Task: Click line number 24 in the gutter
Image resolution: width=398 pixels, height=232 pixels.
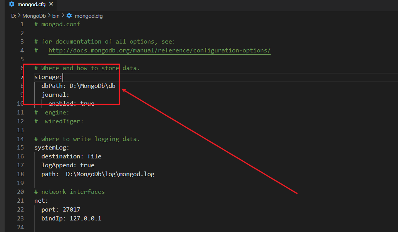Action: 20,227
